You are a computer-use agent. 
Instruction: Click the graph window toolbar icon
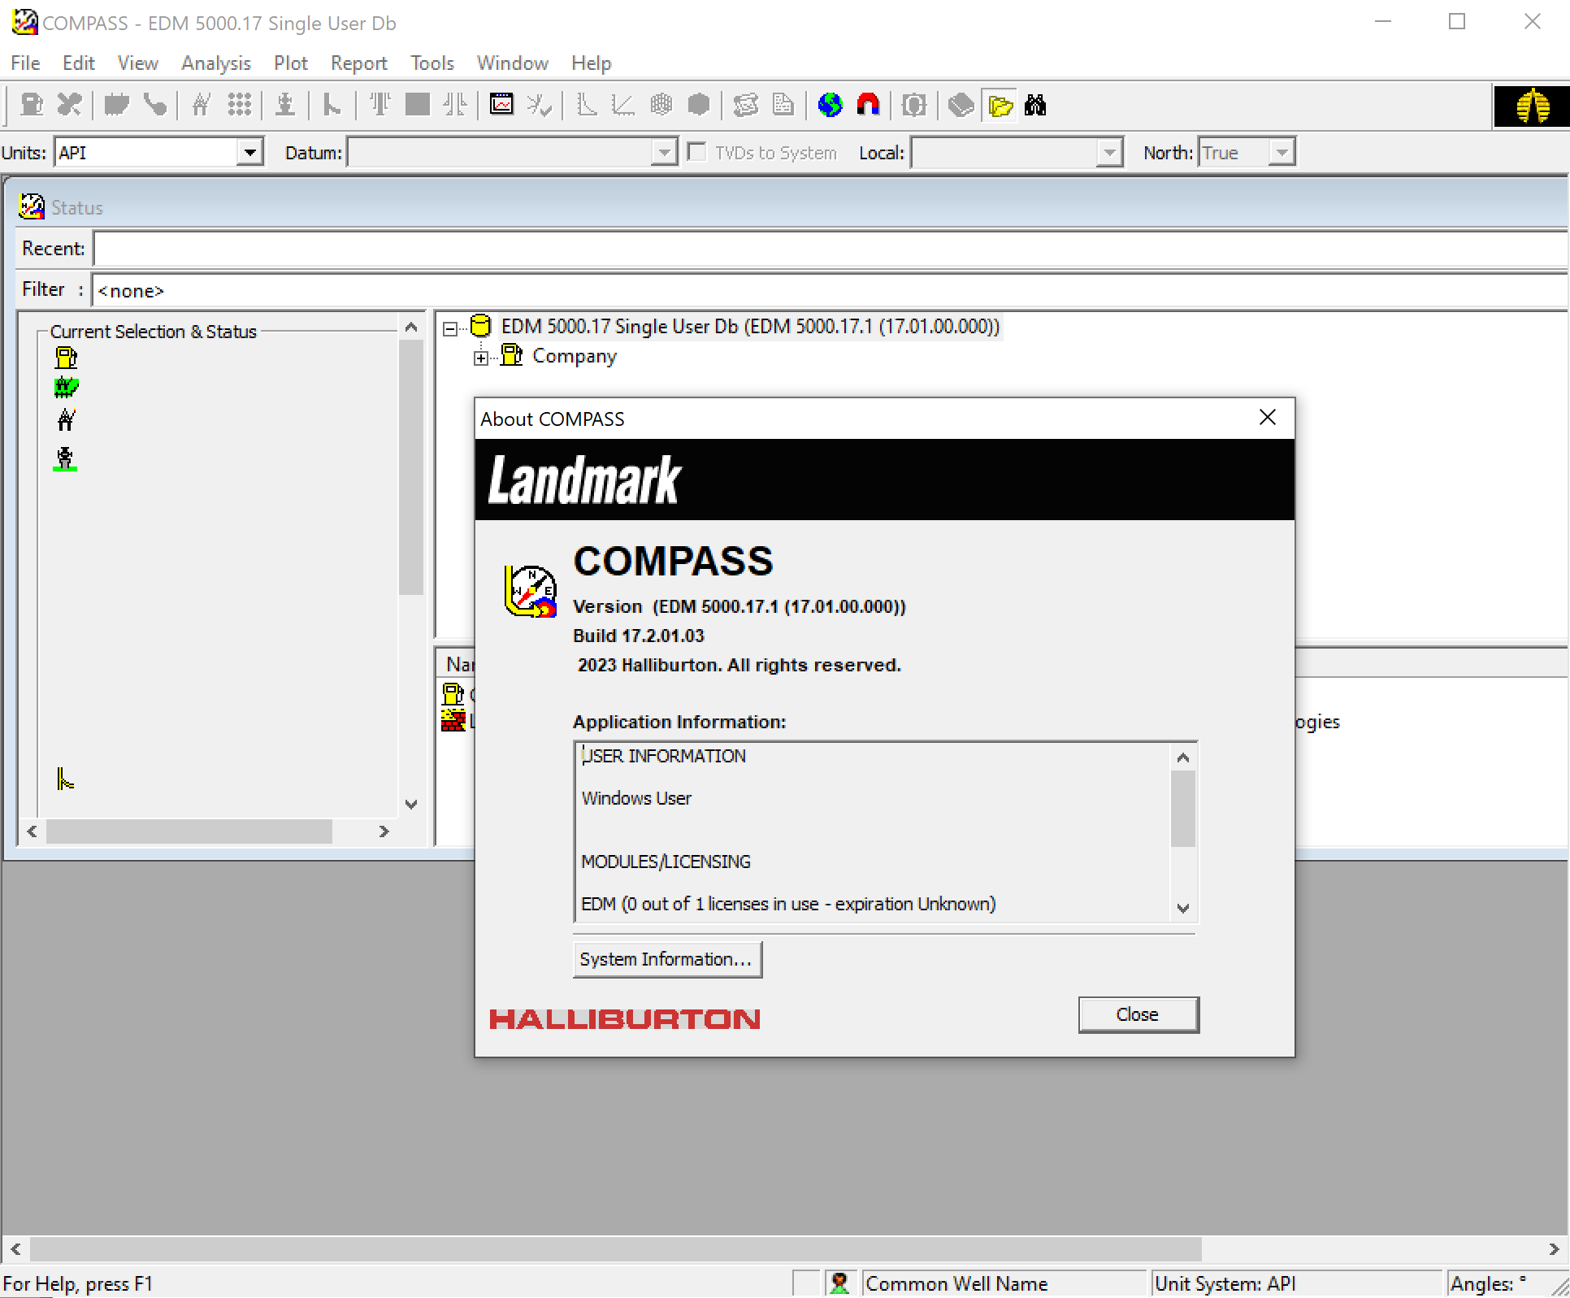[501, 105]
